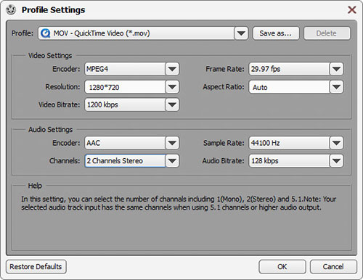Click the QuickTime icon in Profile field
The image size is (363, 280).
click(x=45, y=33)
